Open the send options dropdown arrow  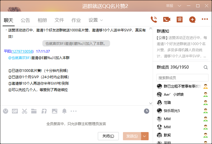click(145, 136)
